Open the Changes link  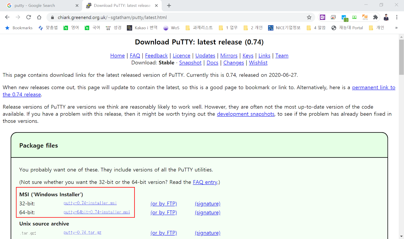point(234,63)
